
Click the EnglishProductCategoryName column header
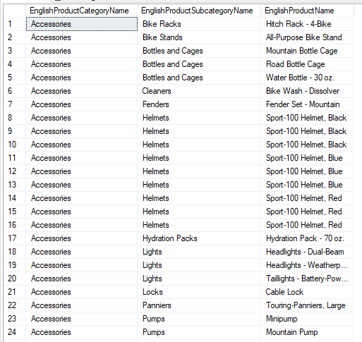pos(81,11)
